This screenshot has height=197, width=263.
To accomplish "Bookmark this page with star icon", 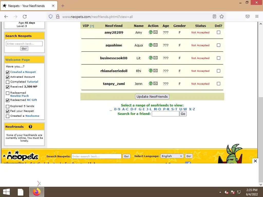I will point(222,16).
